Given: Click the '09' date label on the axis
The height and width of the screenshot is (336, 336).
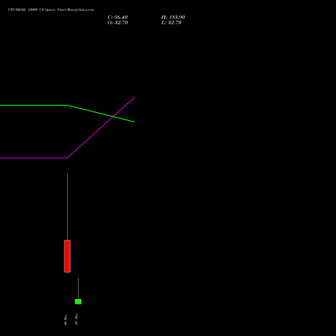Looking at the screenshot, I should (x=65, y=319).
